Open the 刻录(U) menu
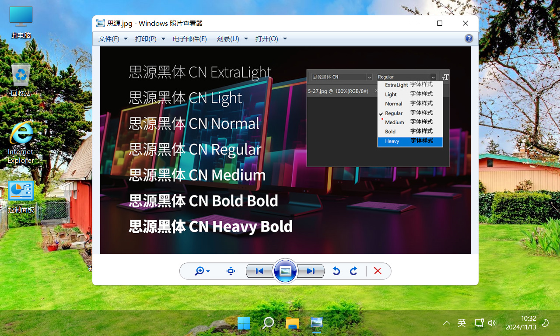Screen dimensions: 560x336 (228, 39)
